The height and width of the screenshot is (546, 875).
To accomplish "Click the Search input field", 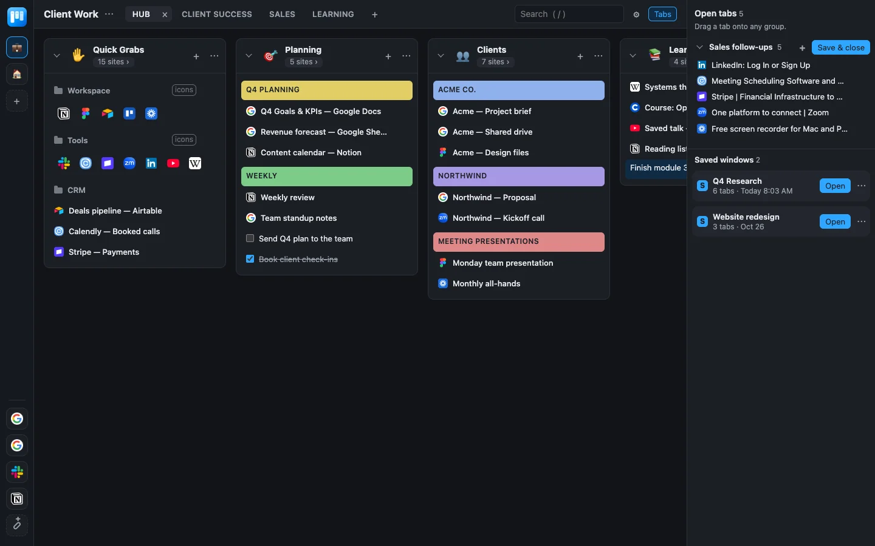I will [569, 14].
